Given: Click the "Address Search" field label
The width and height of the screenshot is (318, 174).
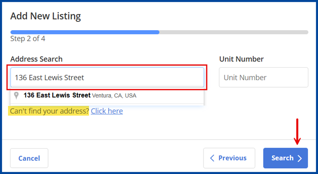Looking at the screenshot, I should [x=36, y=59].
